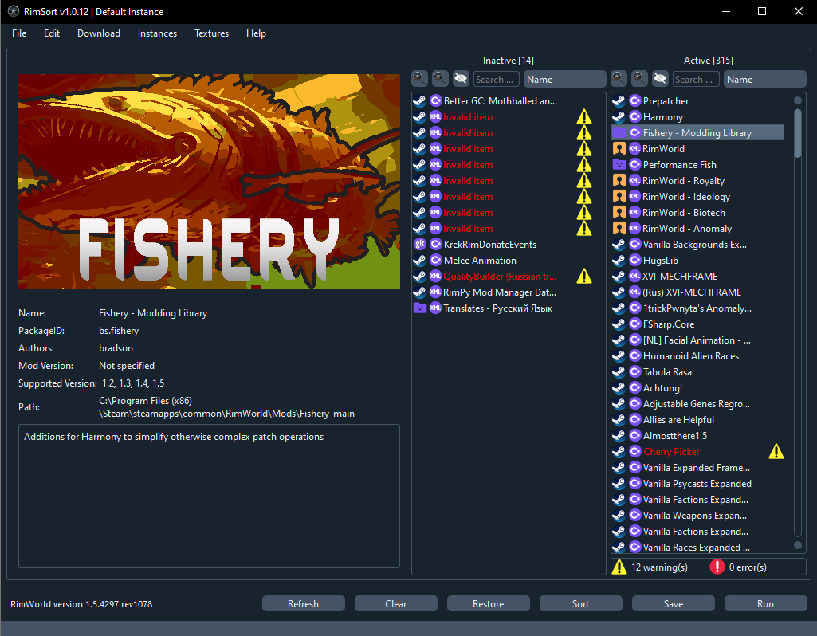
Task: Click the Steam icon beside Achtung!
Action: tap(619, 388)
